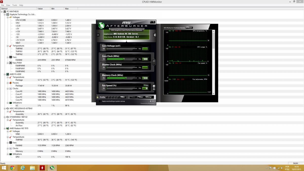Click the Clocks icon under AMD FX-4300

(10, 88)
